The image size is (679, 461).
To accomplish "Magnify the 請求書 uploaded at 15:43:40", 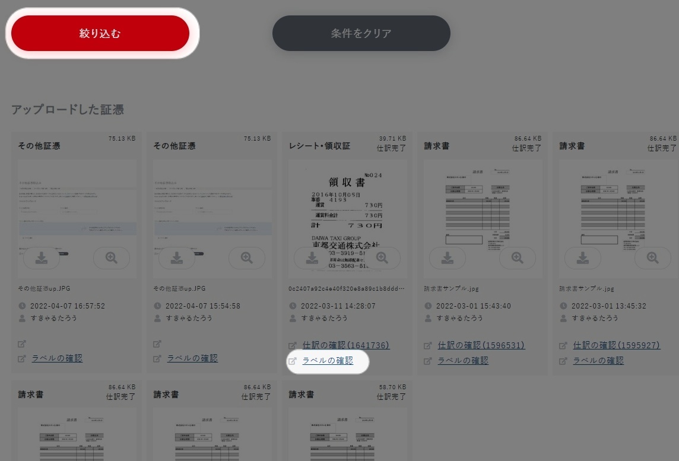I will coord(518,258).
